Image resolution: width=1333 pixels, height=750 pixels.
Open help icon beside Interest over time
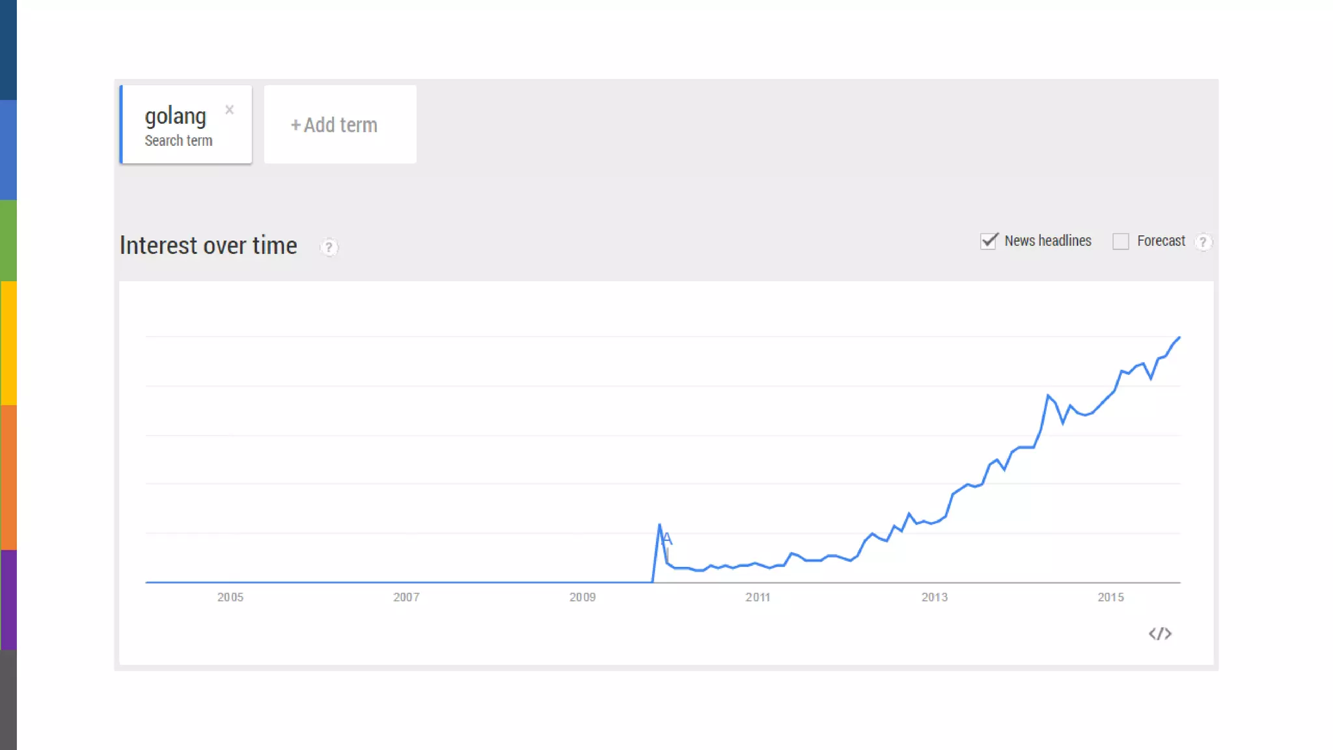329,247
